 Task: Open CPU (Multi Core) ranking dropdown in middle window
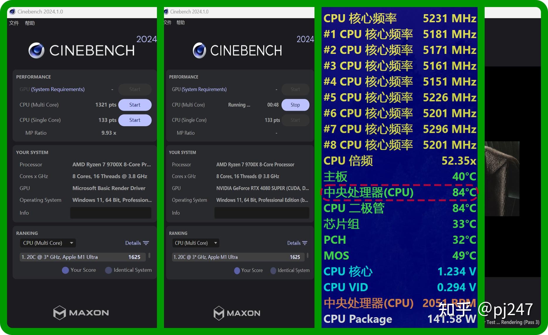point(196,243)
